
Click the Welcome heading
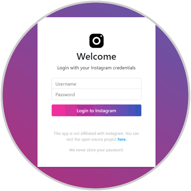click(97, 57)
